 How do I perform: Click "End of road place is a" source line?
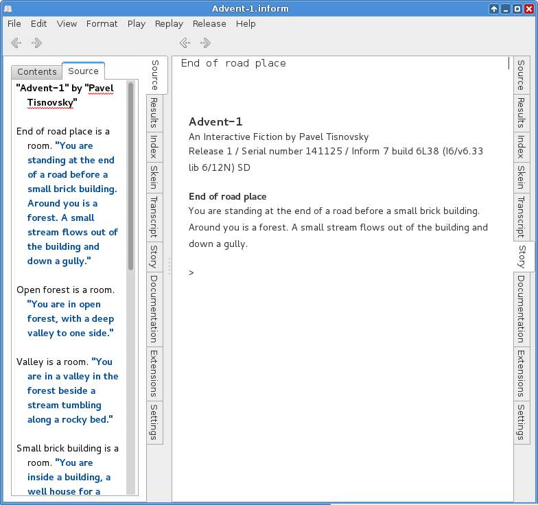[x=63, y=132]
